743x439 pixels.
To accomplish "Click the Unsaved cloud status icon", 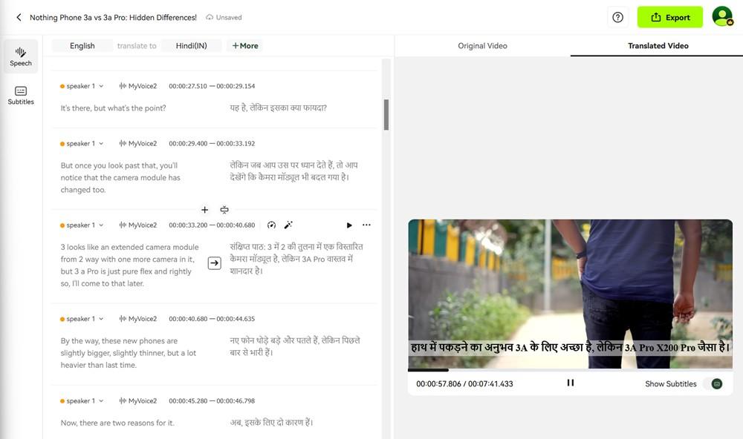I will click(x=210, y=18).
